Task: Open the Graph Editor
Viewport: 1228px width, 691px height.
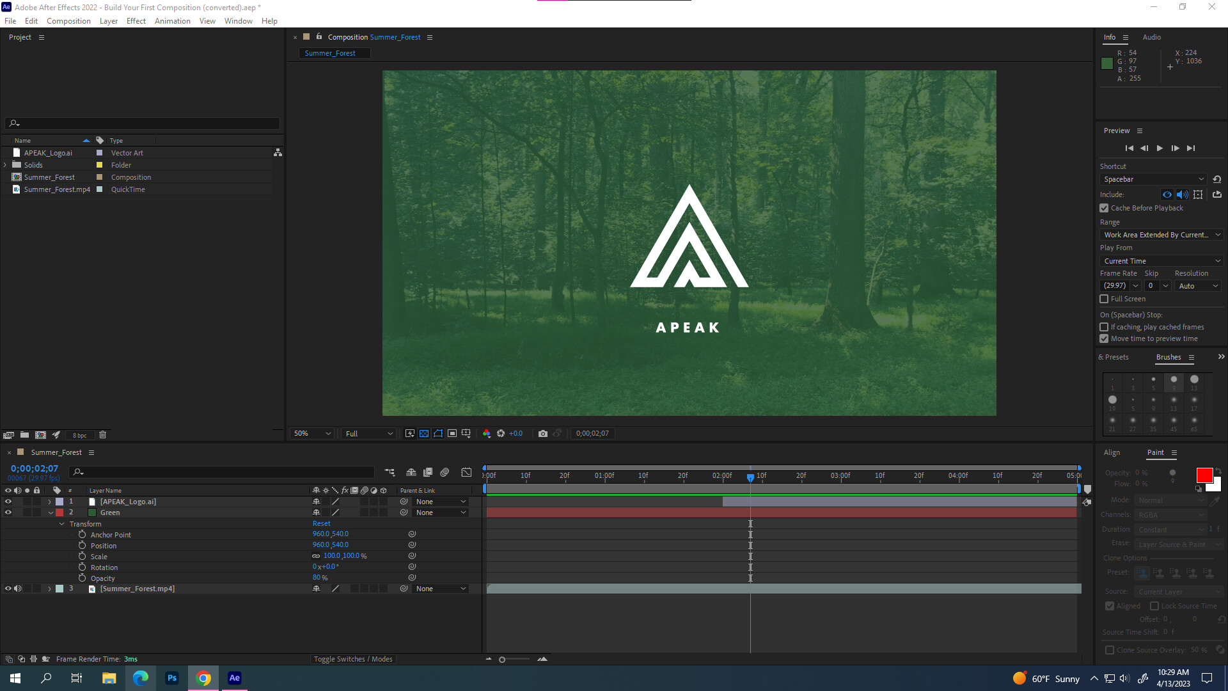Action: tap(467, 472)
